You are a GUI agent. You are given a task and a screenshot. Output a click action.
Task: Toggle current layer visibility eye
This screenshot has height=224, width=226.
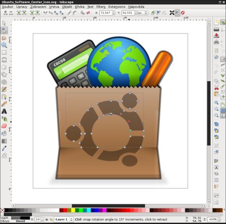tap(47, 219)
